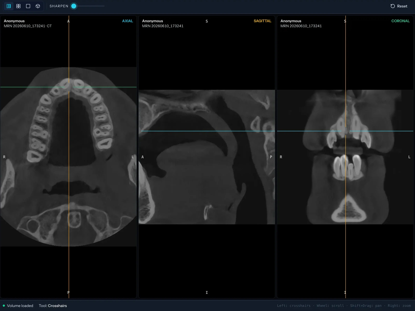Click the tongue region in sagittal image

click(x=197, y=176)
